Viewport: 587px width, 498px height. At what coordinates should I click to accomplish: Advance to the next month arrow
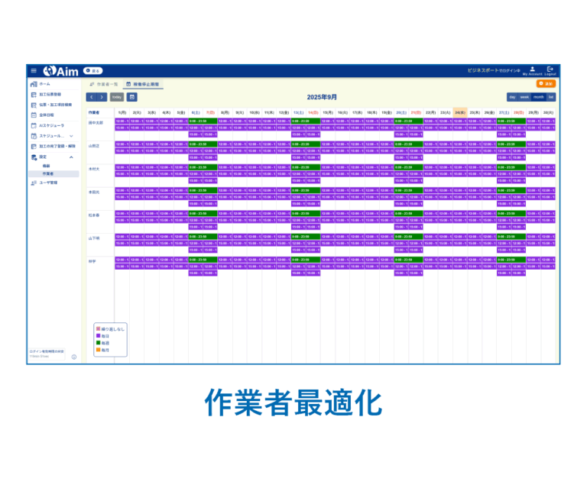click(x=102, y=97)
